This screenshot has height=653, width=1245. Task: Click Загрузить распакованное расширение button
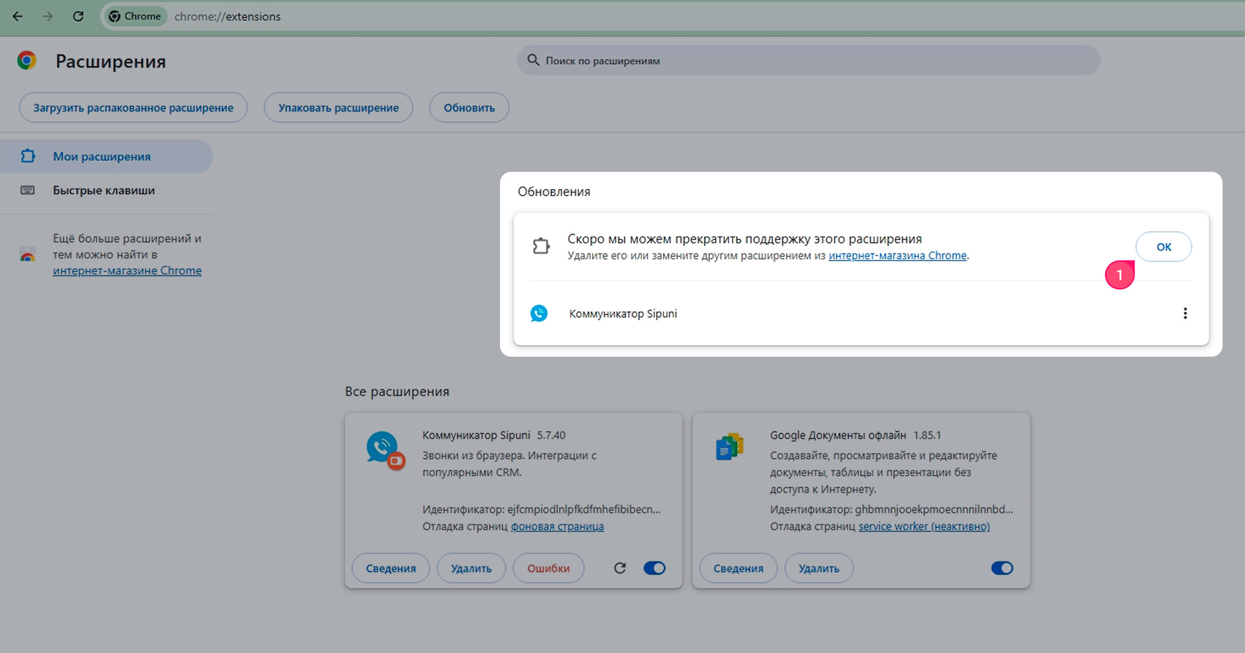click(x=133, y=108)
